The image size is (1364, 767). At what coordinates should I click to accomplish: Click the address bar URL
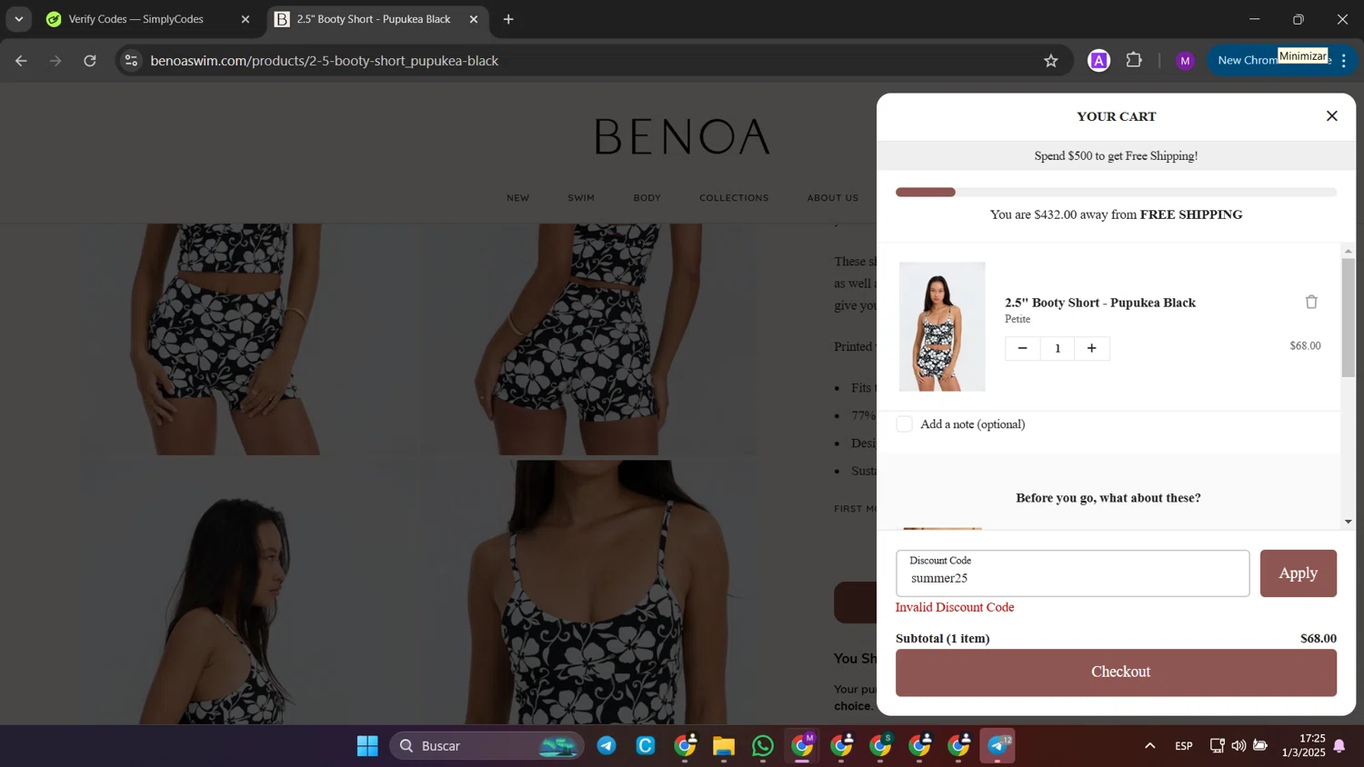pyautogui.click(x=325, y=61)
